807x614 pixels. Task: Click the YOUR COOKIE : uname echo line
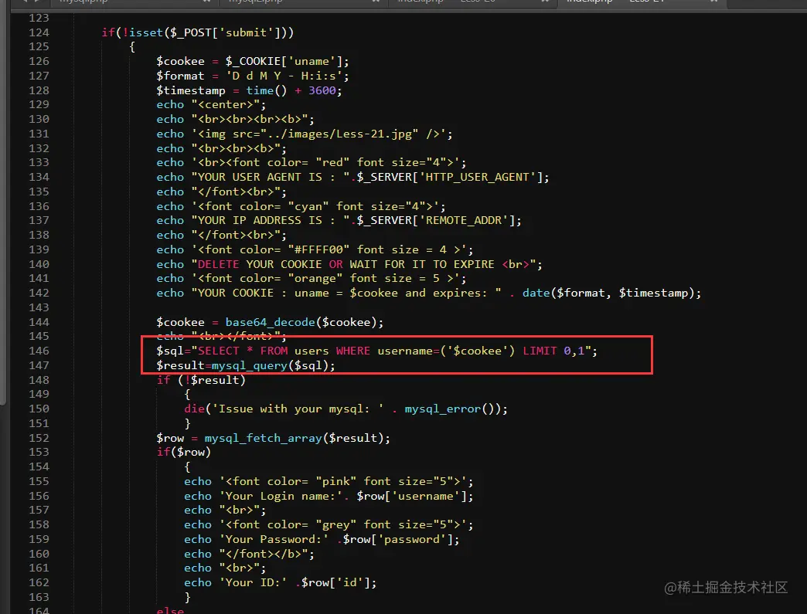point(429,293)
